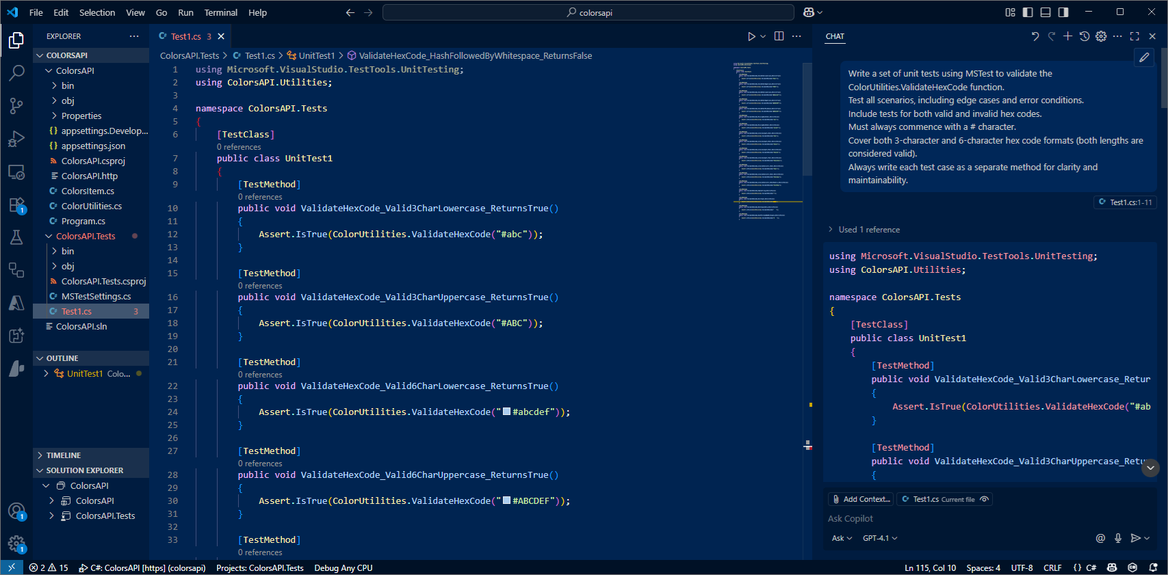Click the Add Context button
This screenshot has height=575, width=1168.
[x=861, y=499]
